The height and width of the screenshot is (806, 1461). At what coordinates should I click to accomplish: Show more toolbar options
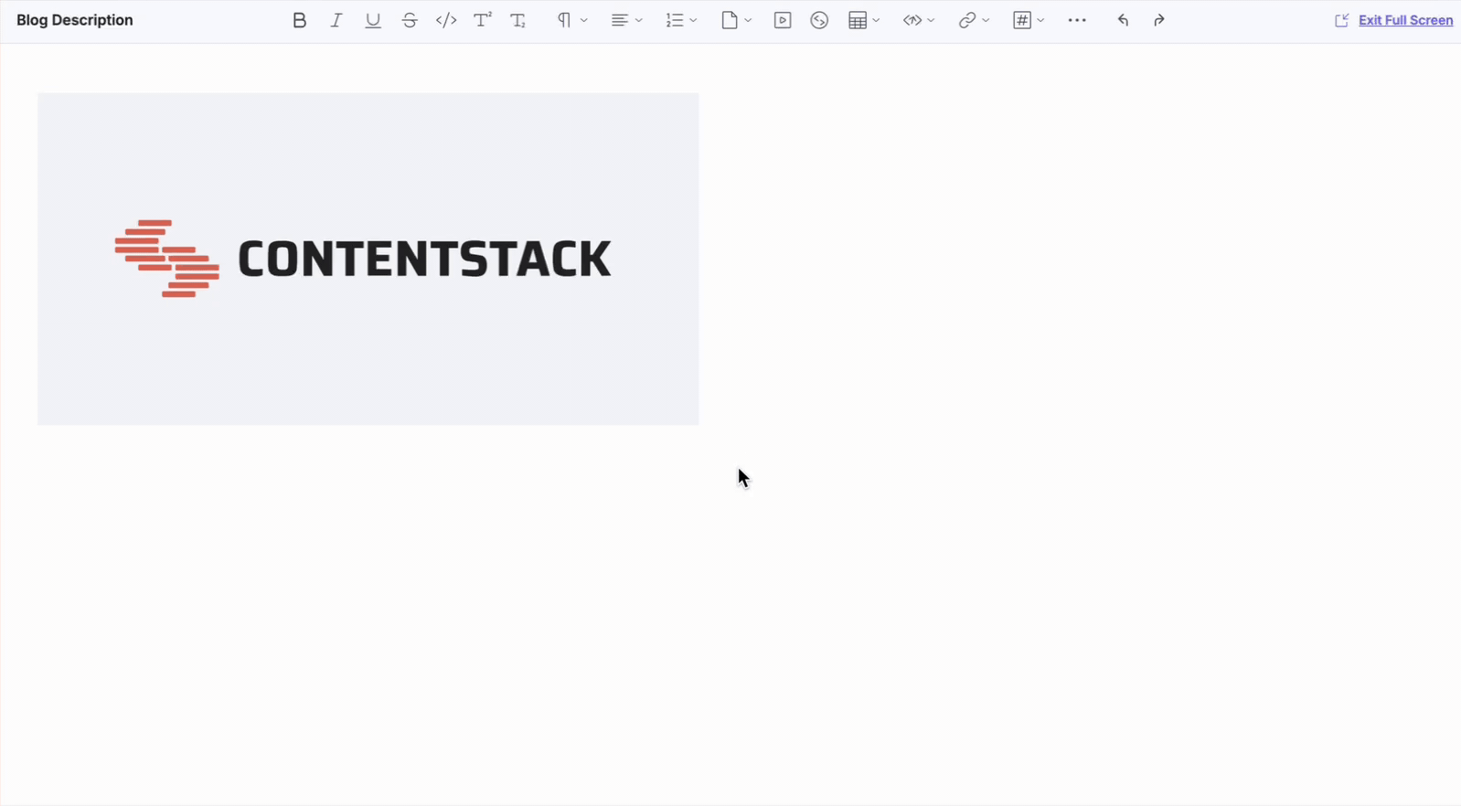point(1077,20)
